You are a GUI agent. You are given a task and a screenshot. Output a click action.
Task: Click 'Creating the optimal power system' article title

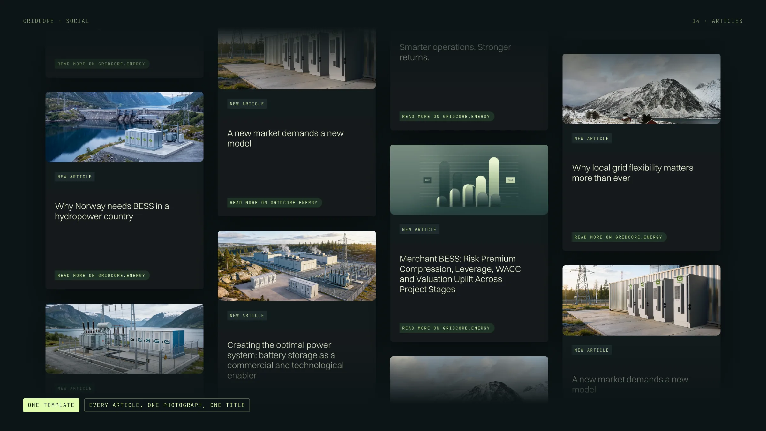285,360
